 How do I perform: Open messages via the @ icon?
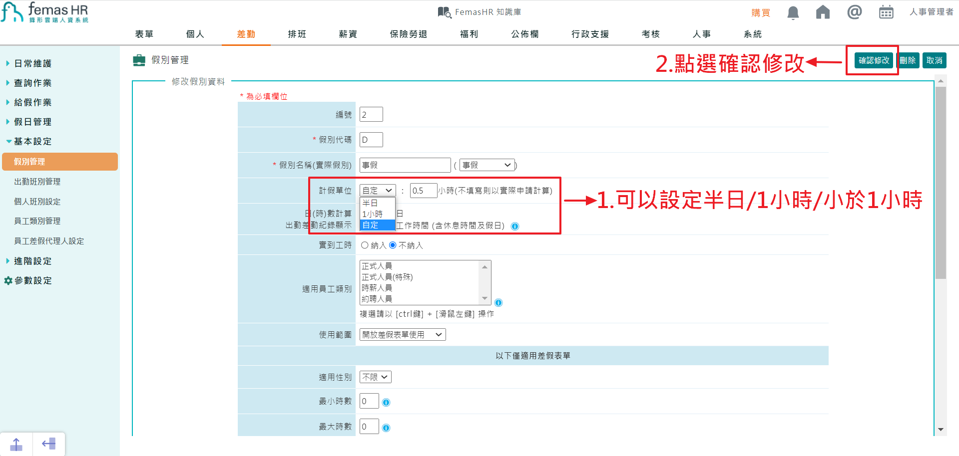tap(854, 12)
